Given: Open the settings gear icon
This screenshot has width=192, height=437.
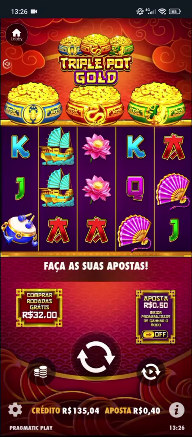Looking at the screenshot, I should click(x=15, y=410).
